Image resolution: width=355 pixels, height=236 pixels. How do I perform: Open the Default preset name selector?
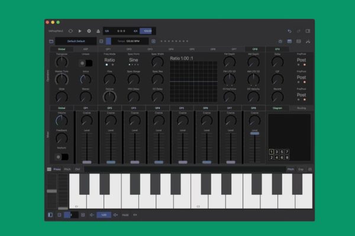coord(76,41)
